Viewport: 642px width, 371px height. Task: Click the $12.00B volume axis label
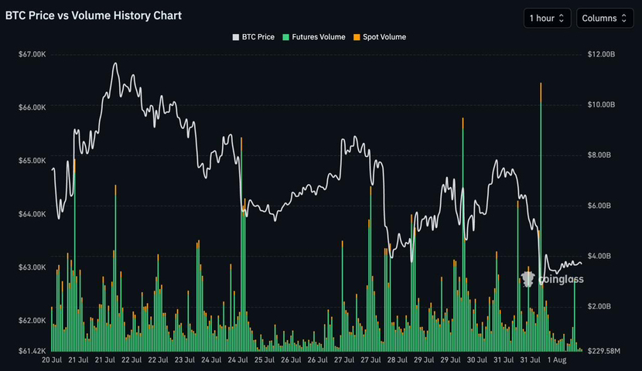click(x=601, y=54)
